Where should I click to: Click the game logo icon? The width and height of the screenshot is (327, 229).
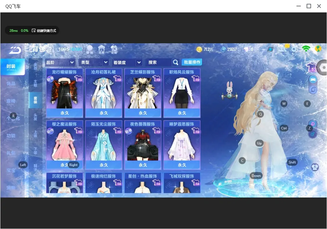pos(15,50)
